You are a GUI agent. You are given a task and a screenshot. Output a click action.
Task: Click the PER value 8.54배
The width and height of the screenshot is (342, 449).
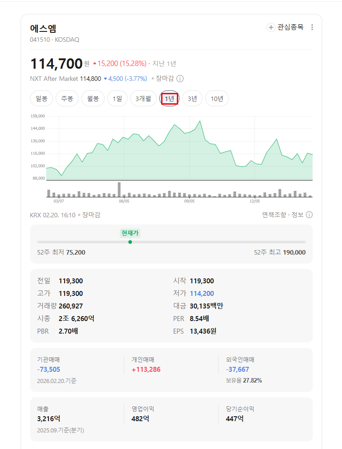coord(199,318)
